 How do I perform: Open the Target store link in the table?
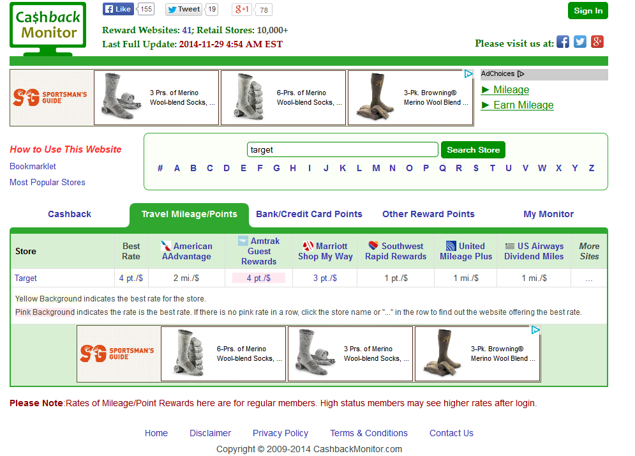pos(26,278)
